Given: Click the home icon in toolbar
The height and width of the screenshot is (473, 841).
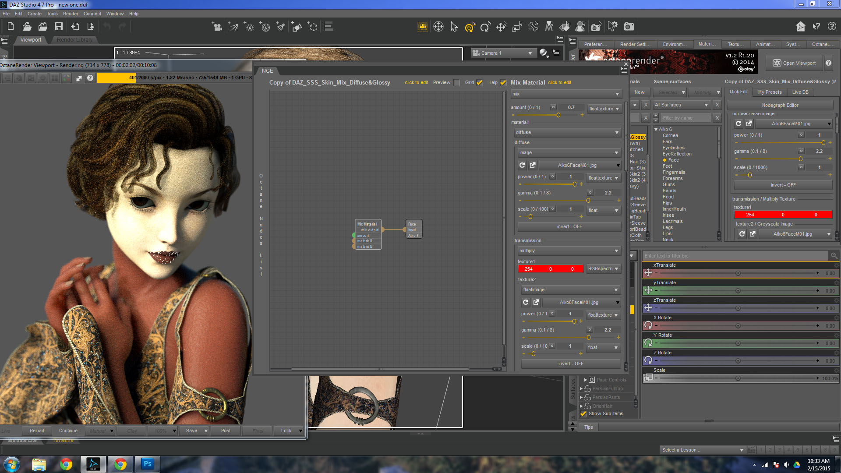Looking at the screenshot, I should coord(800,27).
